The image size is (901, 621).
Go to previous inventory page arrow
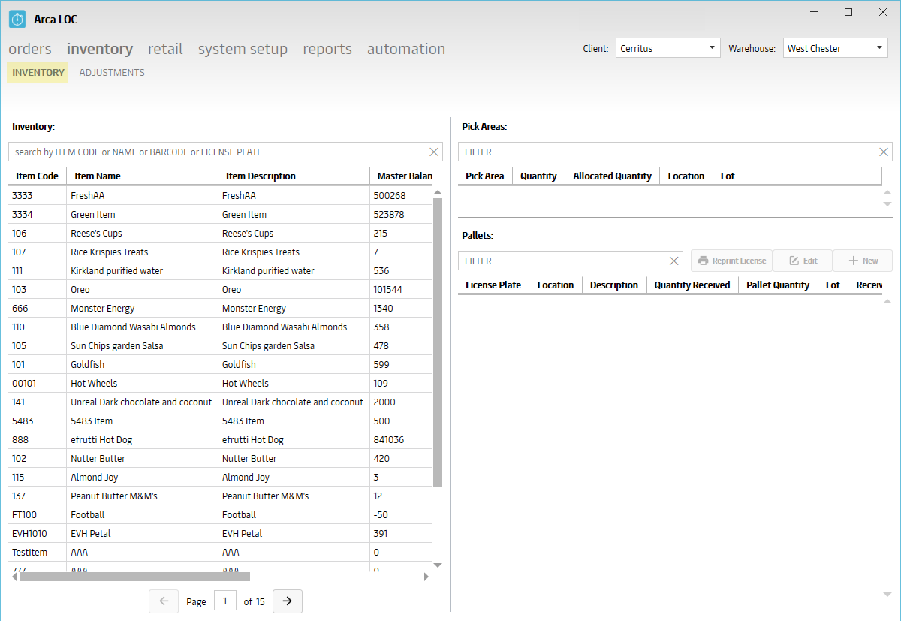(164, 601)
